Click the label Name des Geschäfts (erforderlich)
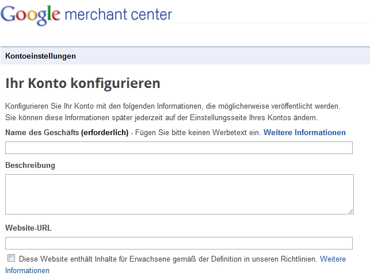 67,132
